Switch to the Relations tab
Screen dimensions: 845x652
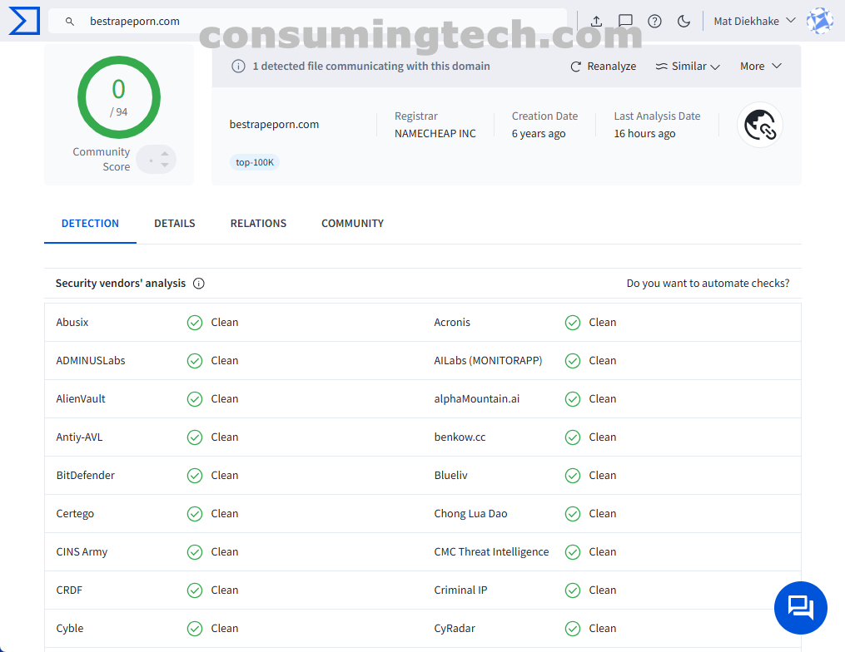click(x=258, y=224)
